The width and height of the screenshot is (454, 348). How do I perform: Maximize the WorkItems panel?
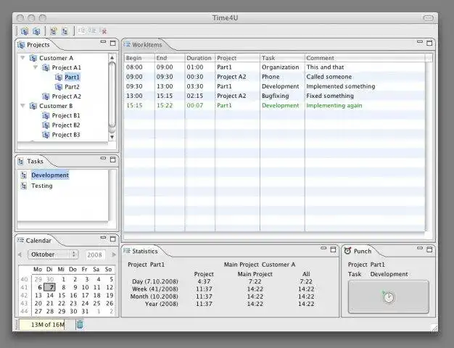click(429, 43)
